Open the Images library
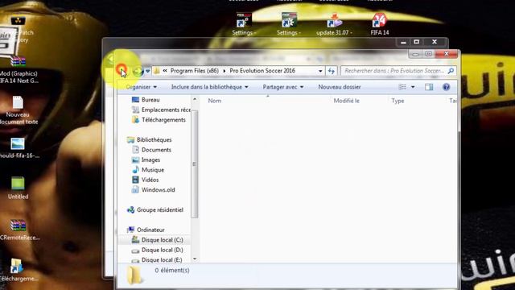The width and height of the screenshot is (515, 290). tap(146, 160)
